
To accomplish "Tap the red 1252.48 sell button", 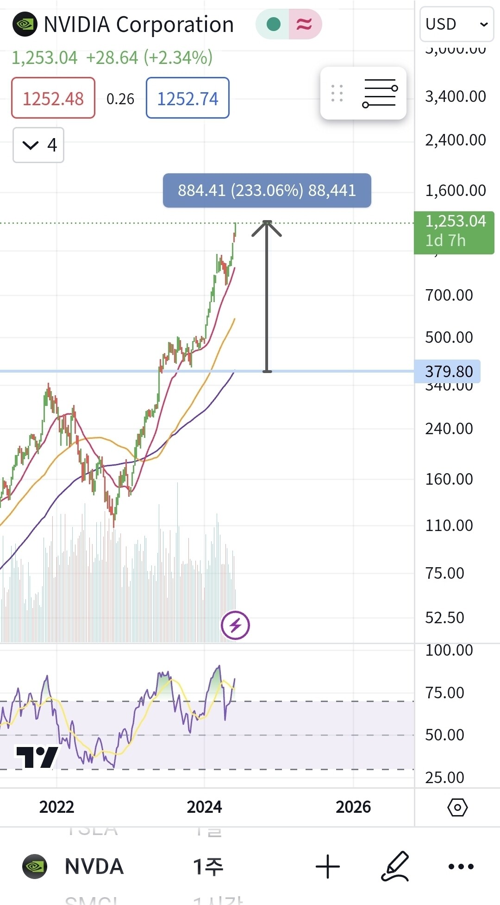I will click(x=53, y=98).
